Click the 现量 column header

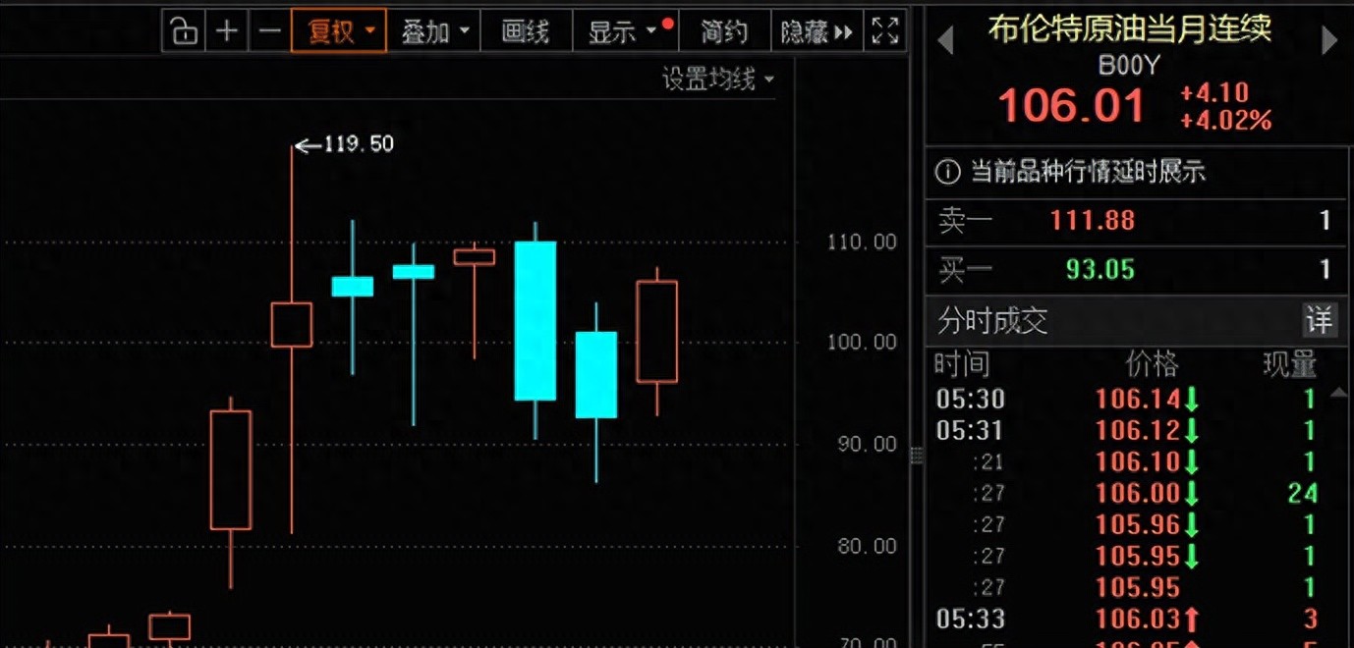(x=1289, y=364)
